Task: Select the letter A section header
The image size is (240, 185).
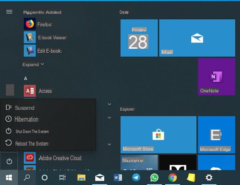Action: pyautogui.click(x=26, y=79)
